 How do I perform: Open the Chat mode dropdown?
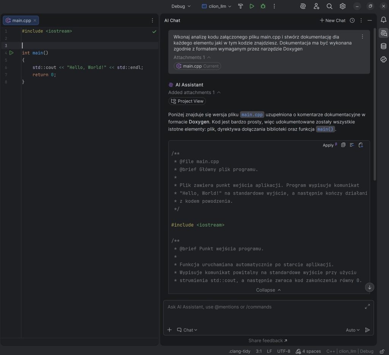pos(187,330)
